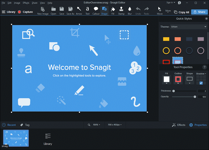209x150 pixels.
Task: Open the More tools dropdown
Action: pyautogui.click(x=169, y=11)
